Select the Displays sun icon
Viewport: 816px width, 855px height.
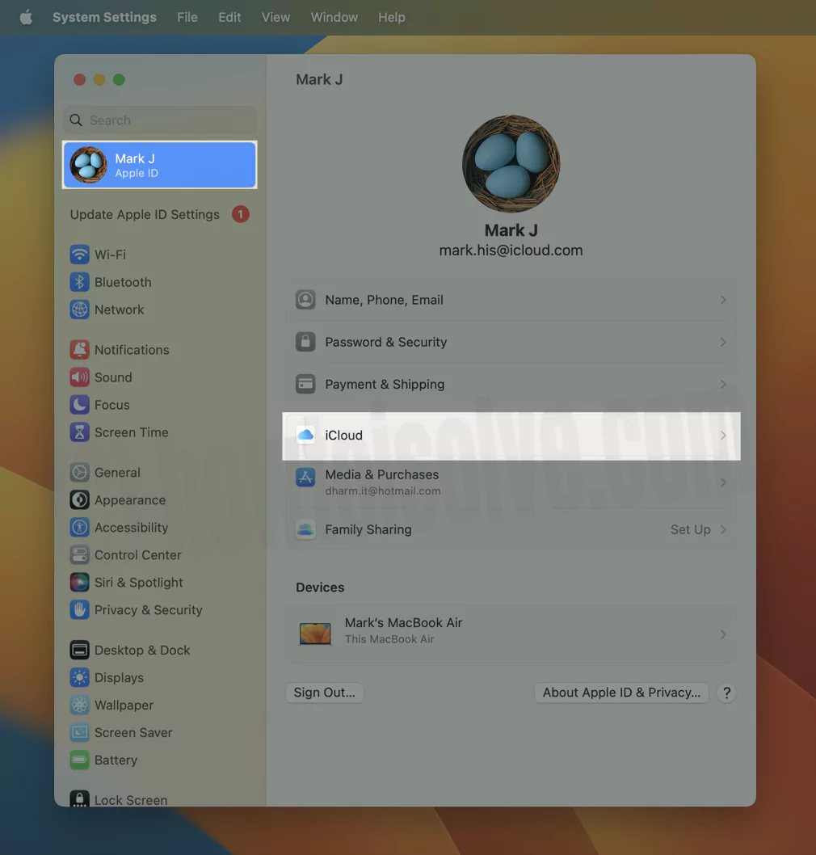(80, 677)
